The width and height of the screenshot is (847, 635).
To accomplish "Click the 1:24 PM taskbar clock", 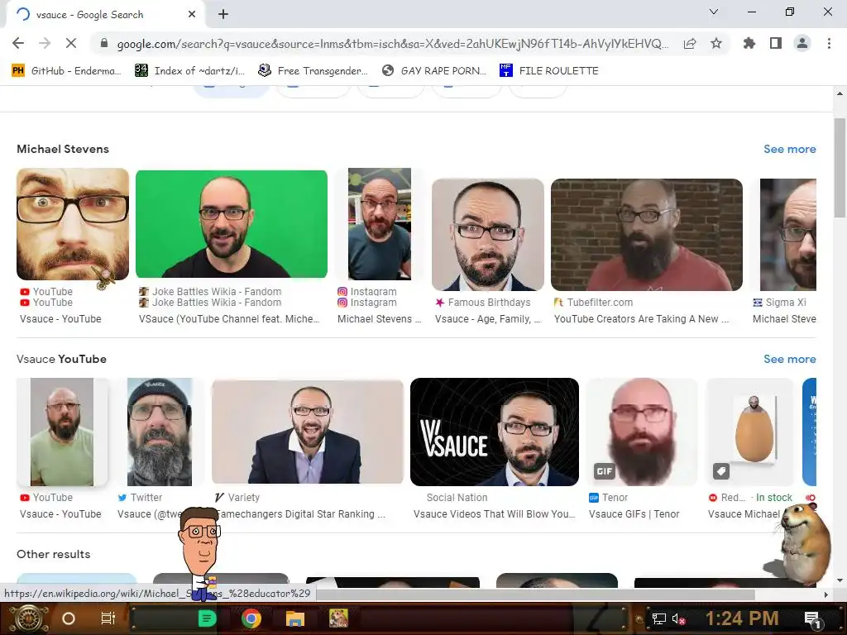I will click(742, 618).
